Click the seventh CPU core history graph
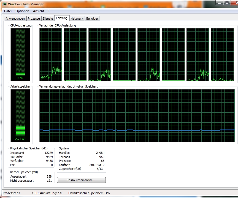 [198, 54]
